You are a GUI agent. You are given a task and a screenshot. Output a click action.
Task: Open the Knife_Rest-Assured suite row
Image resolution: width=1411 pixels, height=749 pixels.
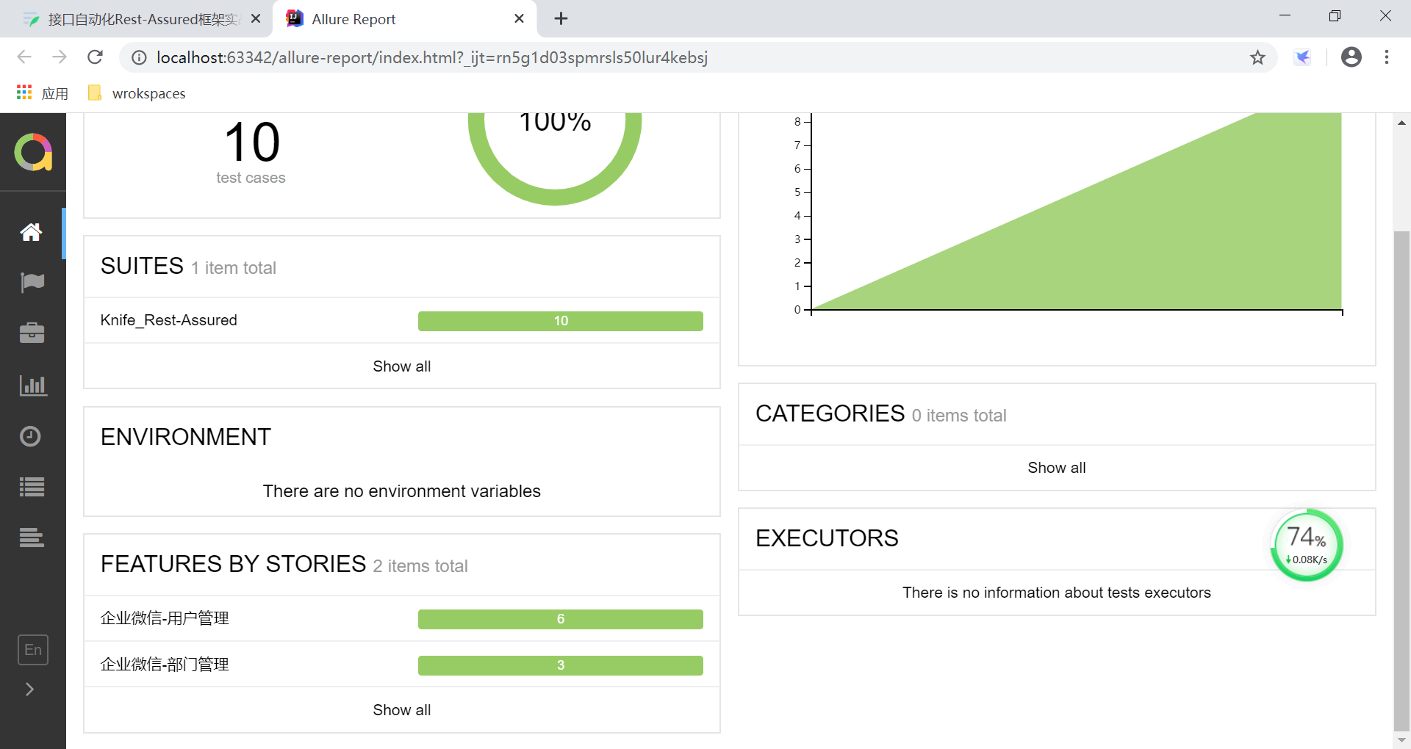[x=169, y=320]
